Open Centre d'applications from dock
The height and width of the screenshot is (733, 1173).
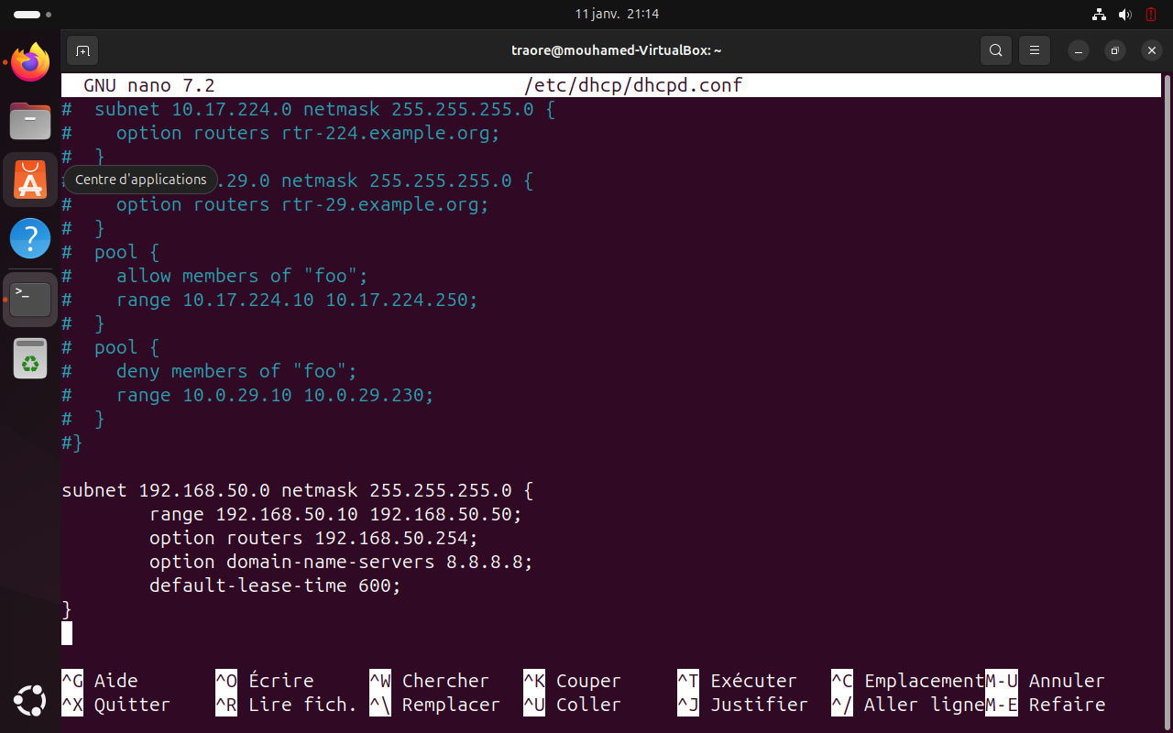tap(30, 181)
